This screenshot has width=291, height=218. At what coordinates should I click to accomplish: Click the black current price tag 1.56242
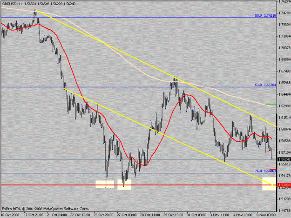[x=284, y=159]
